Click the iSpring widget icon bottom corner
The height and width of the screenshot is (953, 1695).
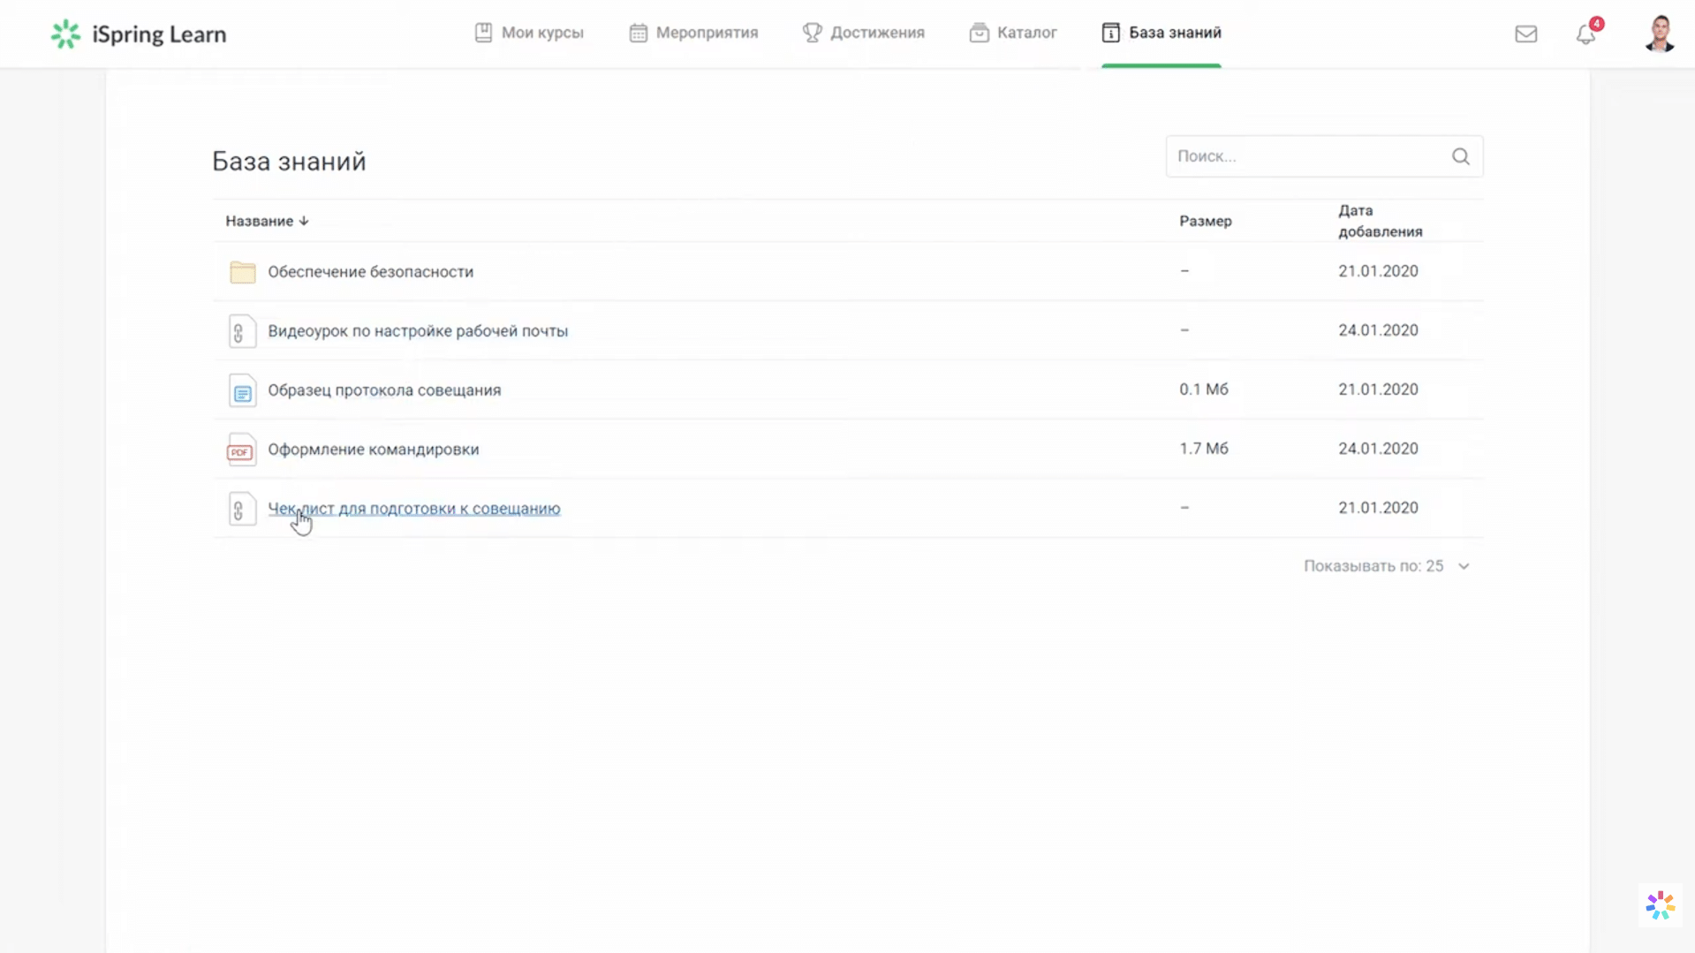pyautogui.click(x=1661, y=905)
